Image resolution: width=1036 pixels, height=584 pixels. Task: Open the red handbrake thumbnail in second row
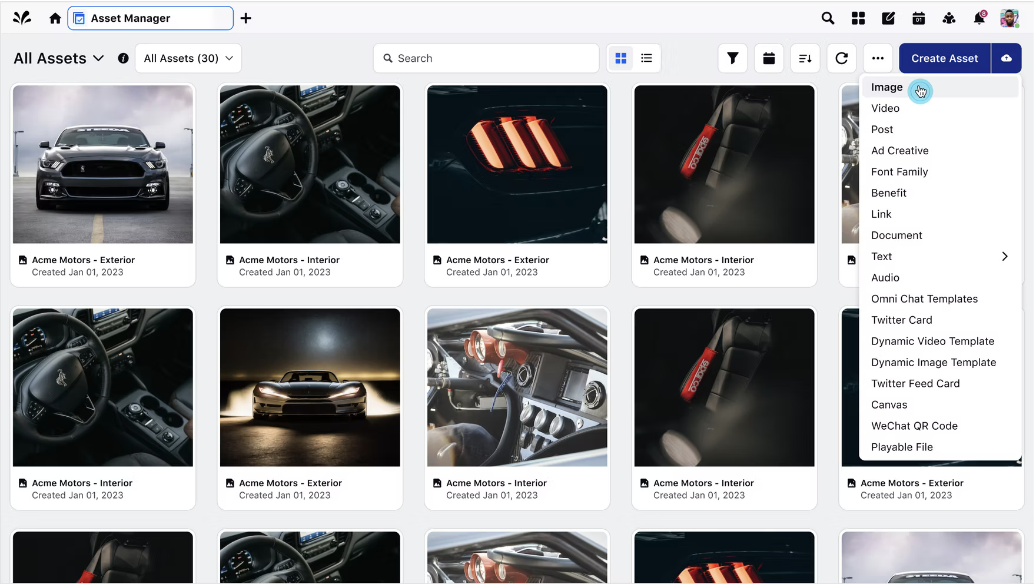[x=725, y=387]
